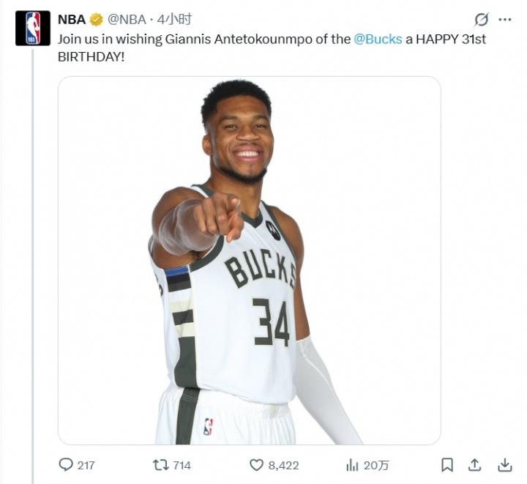Click the download icon below the photo

(505, 465)
